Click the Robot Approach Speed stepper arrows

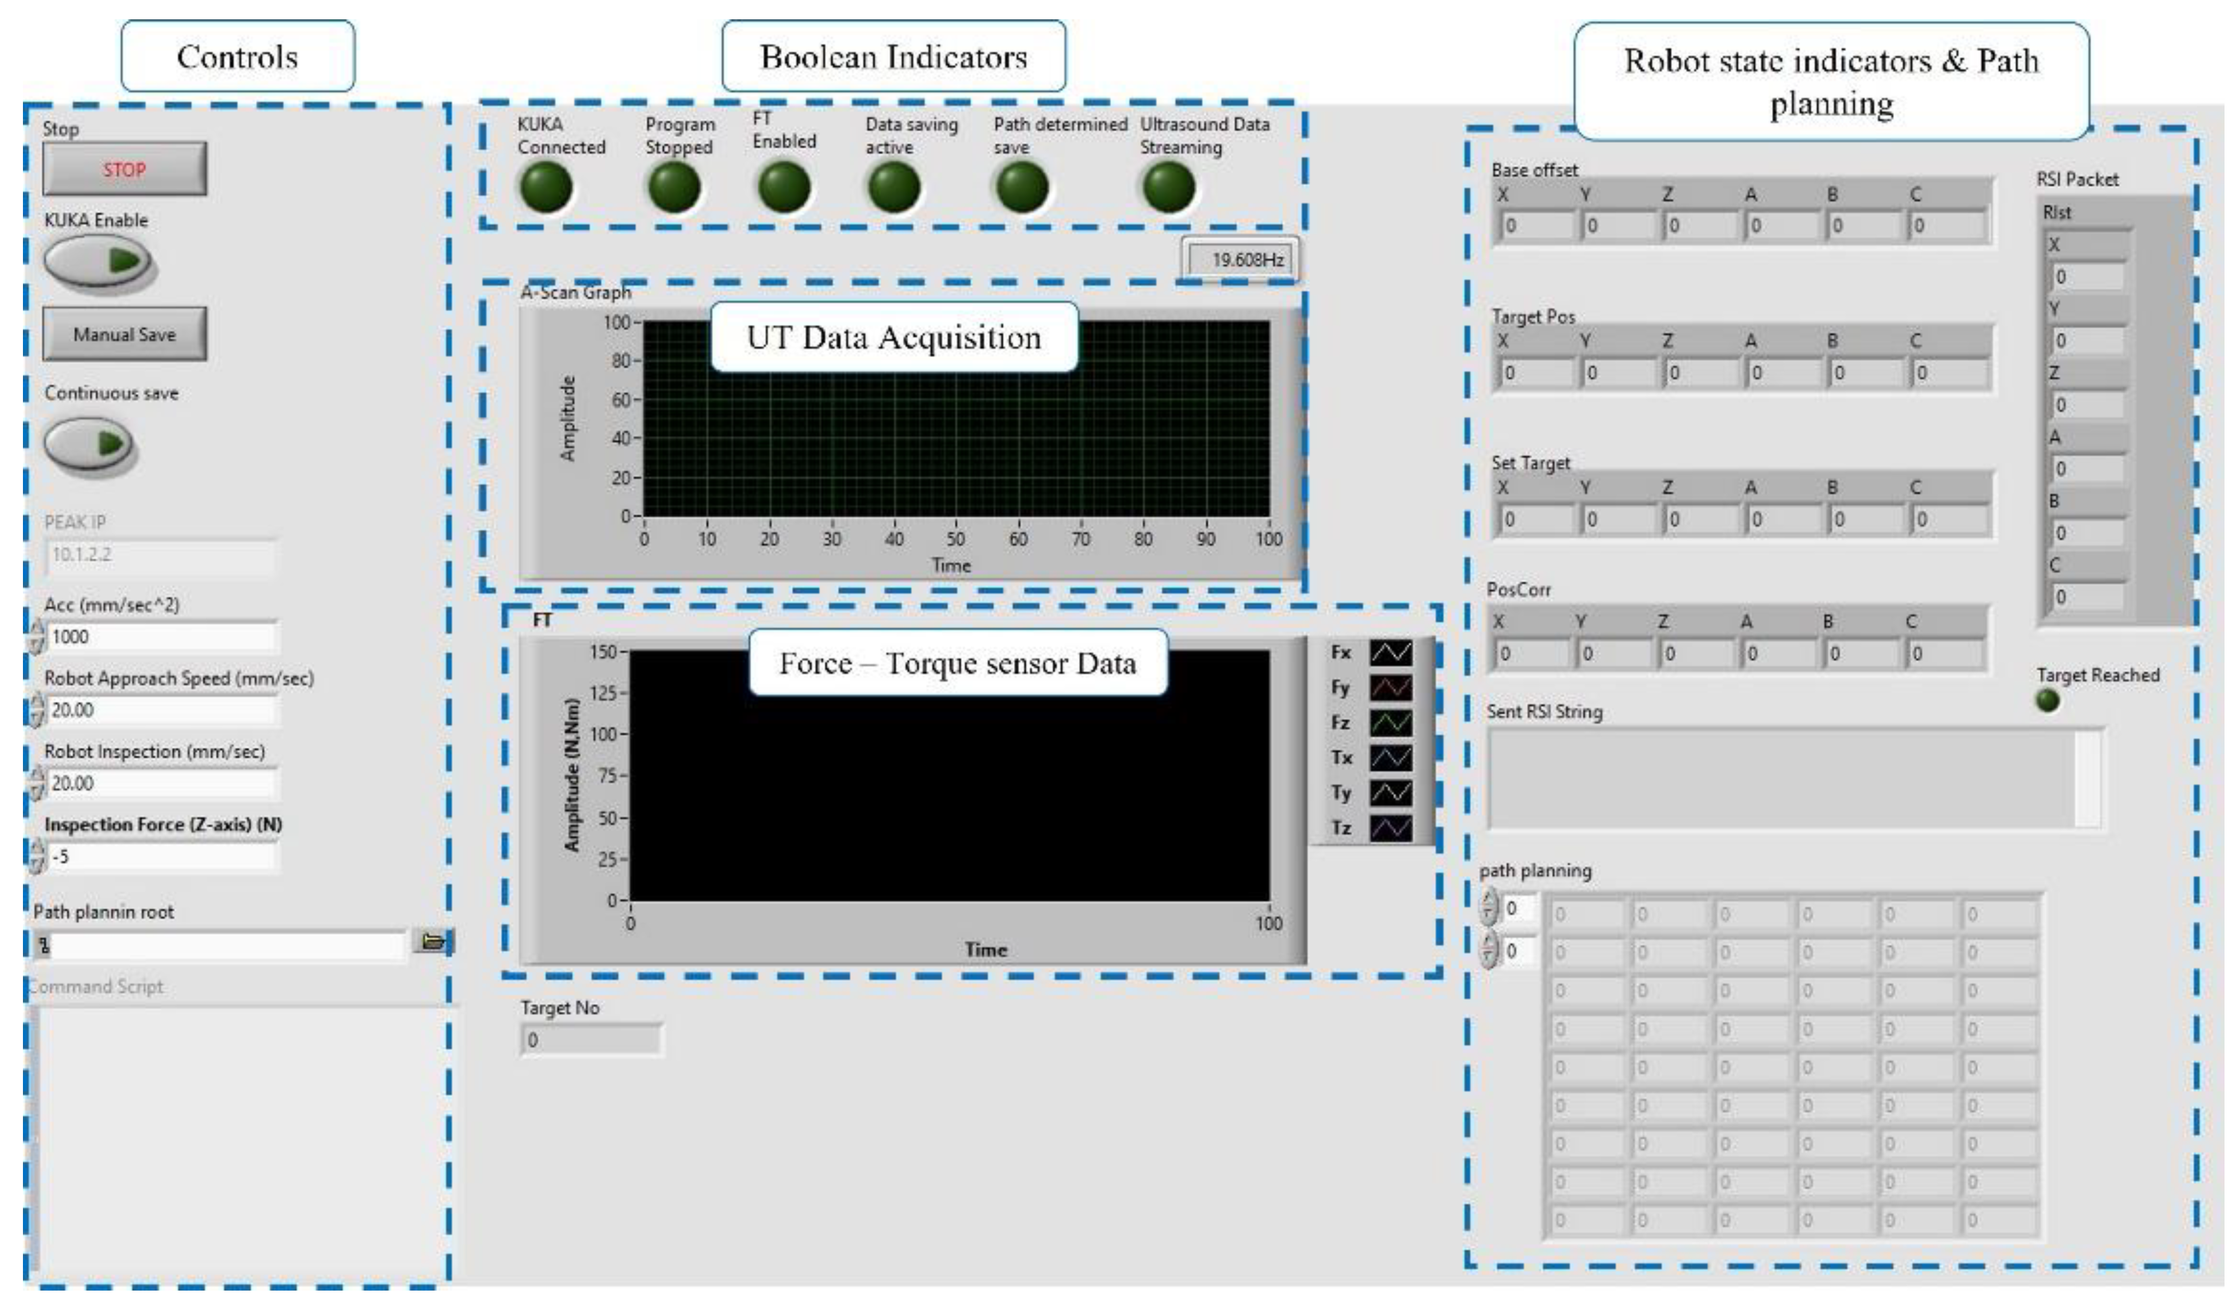pyautogui.click(x=35, y=710)
